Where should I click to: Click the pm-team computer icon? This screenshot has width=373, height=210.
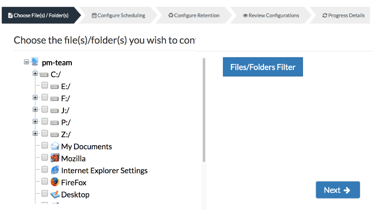pyautogui.click(x=35, y=62)
